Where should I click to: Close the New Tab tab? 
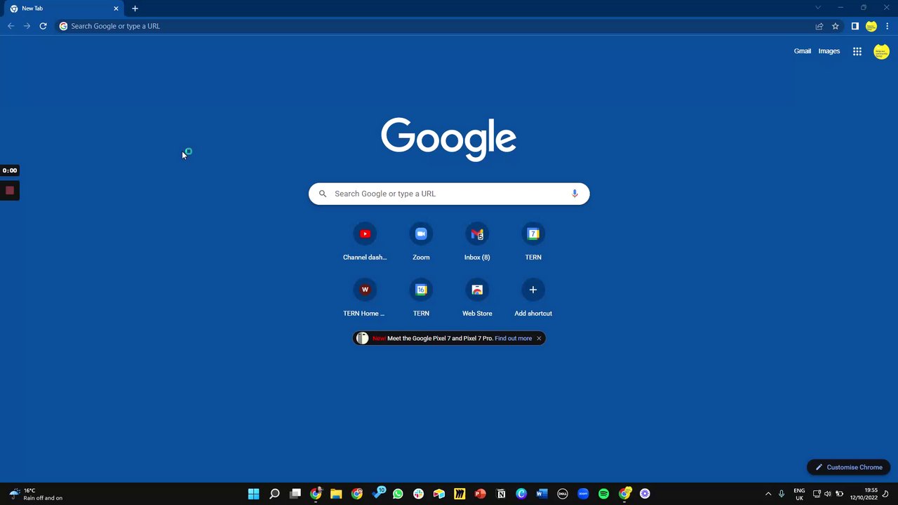tap(116, 8)
